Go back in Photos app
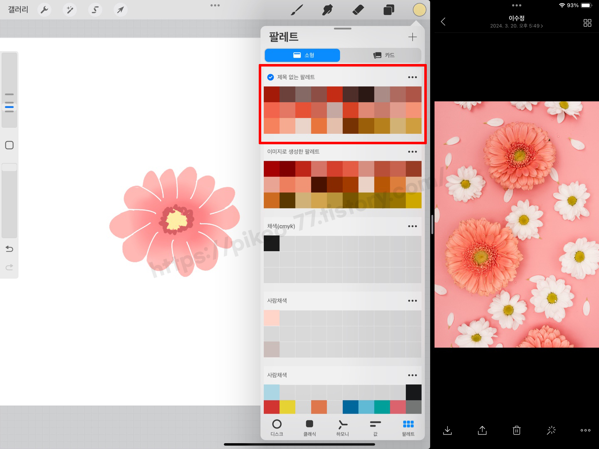 [x=443, y=22]
